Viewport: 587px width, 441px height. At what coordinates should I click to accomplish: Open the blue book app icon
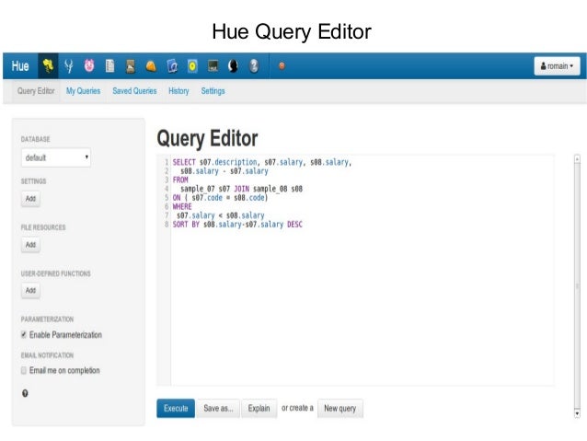(172, 66)
